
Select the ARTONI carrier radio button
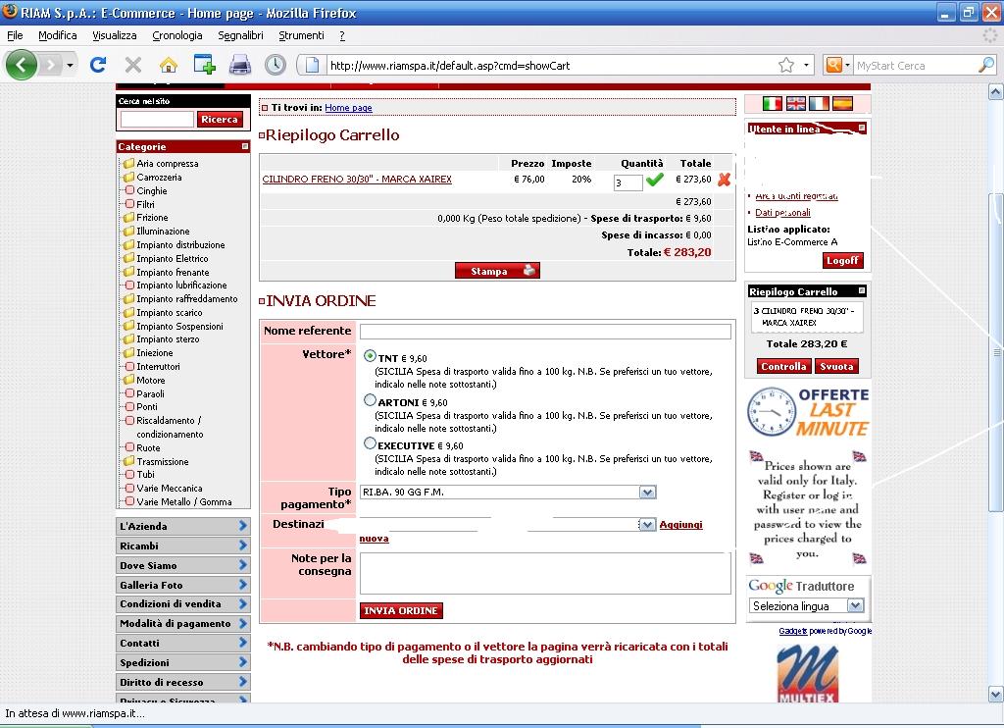370,400
